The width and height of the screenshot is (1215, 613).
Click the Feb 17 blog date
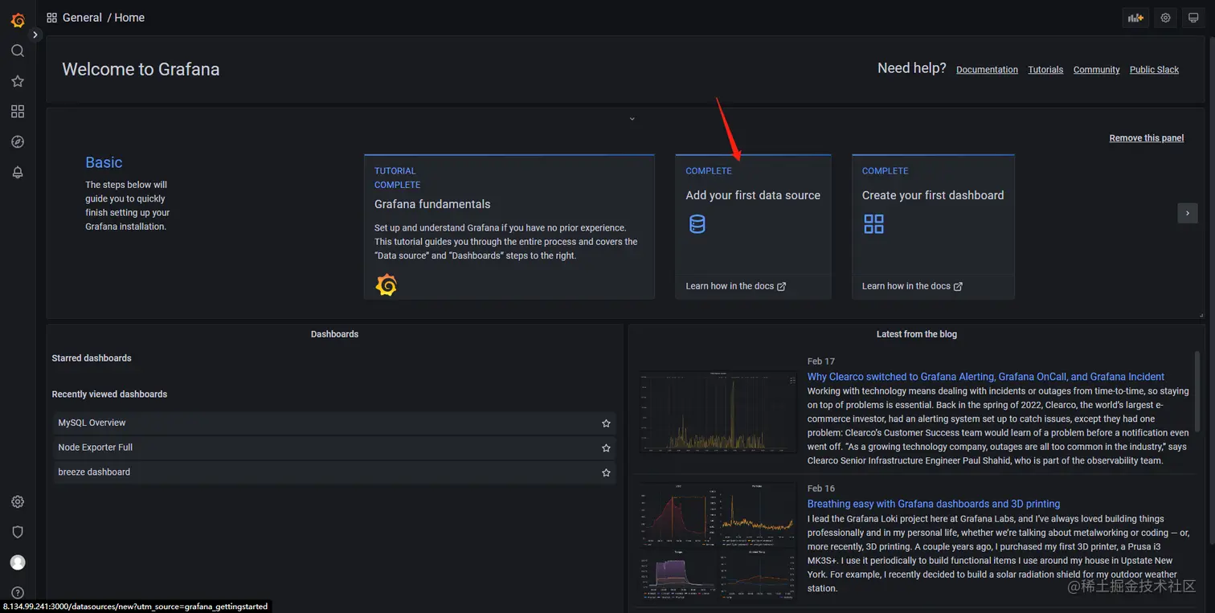pyautogui.click(x=821, y=362)
